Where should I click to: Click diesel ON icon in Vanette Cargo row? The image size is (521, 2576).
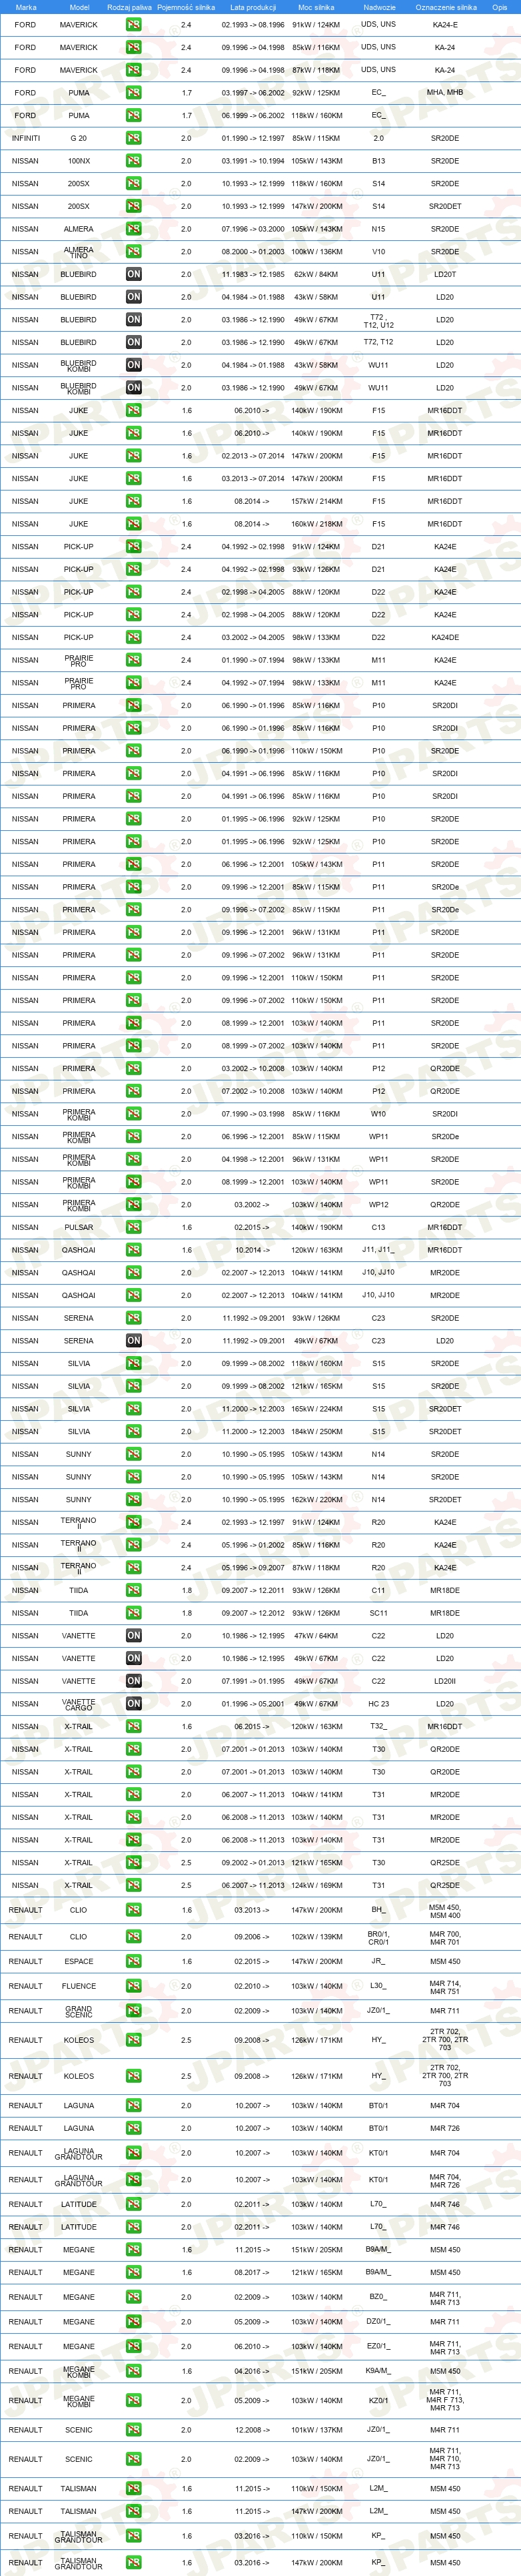click(134, 1704)
